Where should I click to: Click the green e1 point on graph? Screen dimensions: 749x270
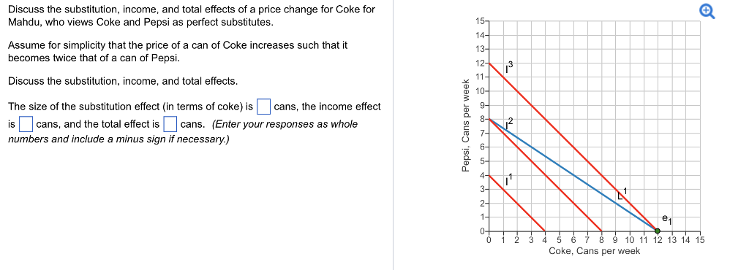tap(658, 231)
